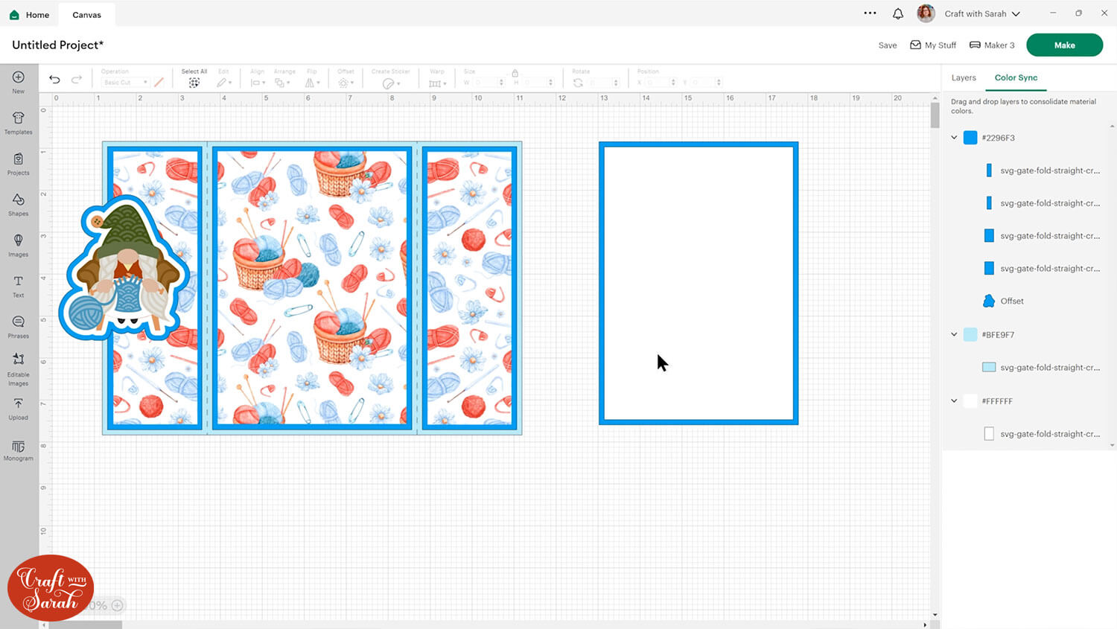
Task: Click the rotate icon in the toolbar
Action: pyautogui.click(x=578, y=83)
